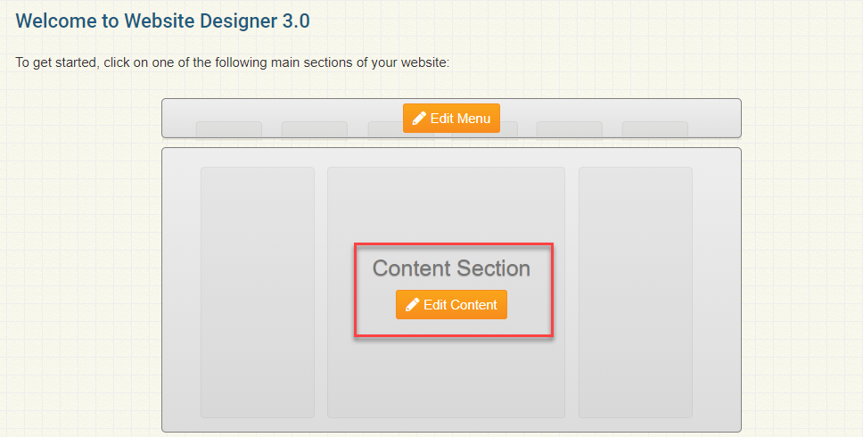Select the first menu placeholder tab
Image resolution: width=863 pixels, height=437 pixels.
coord(228,130)
